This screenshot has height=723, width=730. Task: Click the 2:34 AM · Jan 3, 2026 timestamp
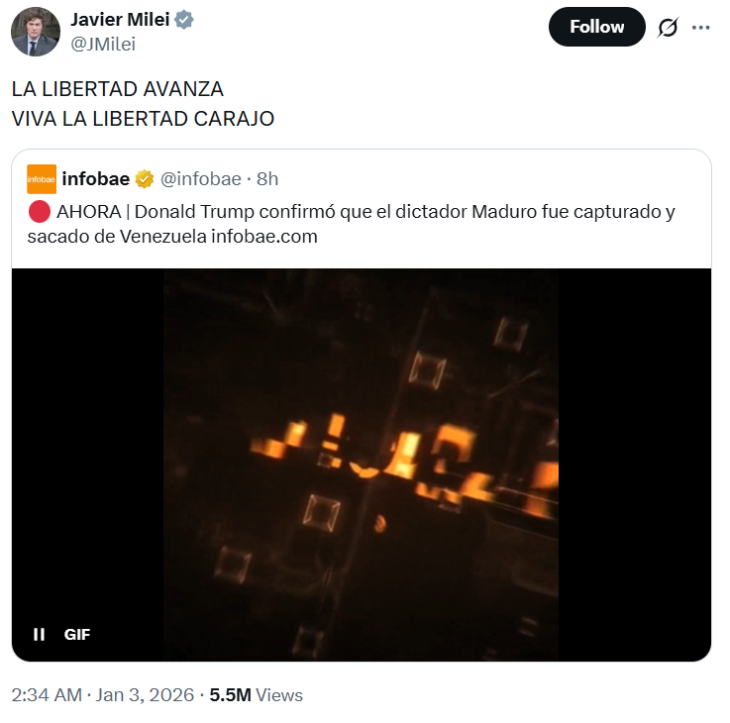tap(102, 695)
